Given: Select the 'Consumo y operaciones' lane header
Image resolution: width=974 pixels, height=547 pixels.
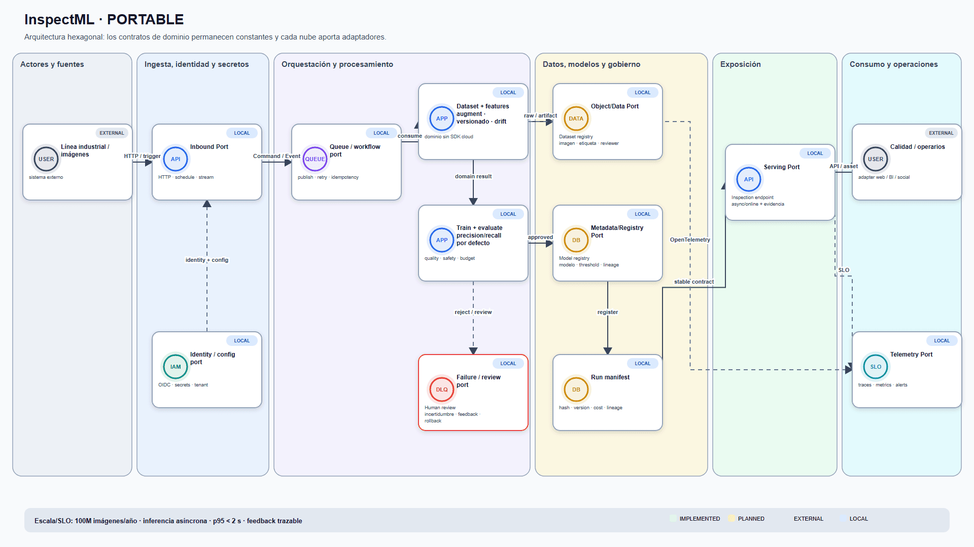Looking at the screenshot, I should click(894, 64).
